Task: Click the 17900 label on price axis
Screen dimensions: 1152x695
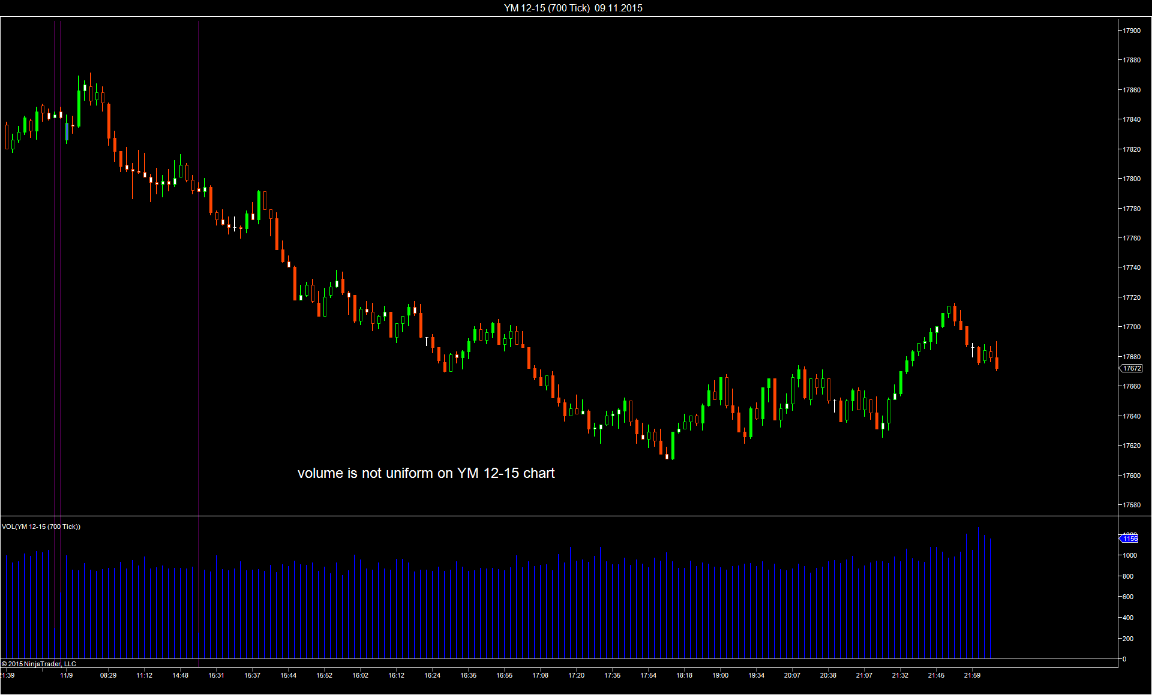Action: (1132, 31)
